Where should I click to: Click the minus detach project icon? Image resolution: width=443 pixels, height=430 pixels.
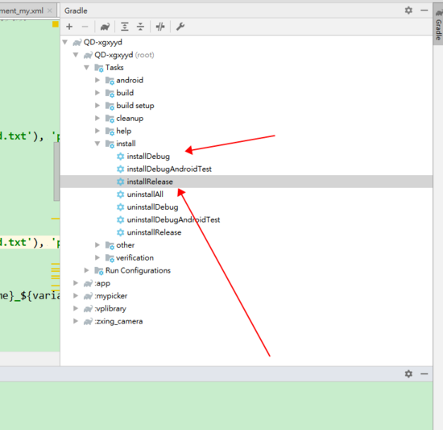[x=85, y=27]
